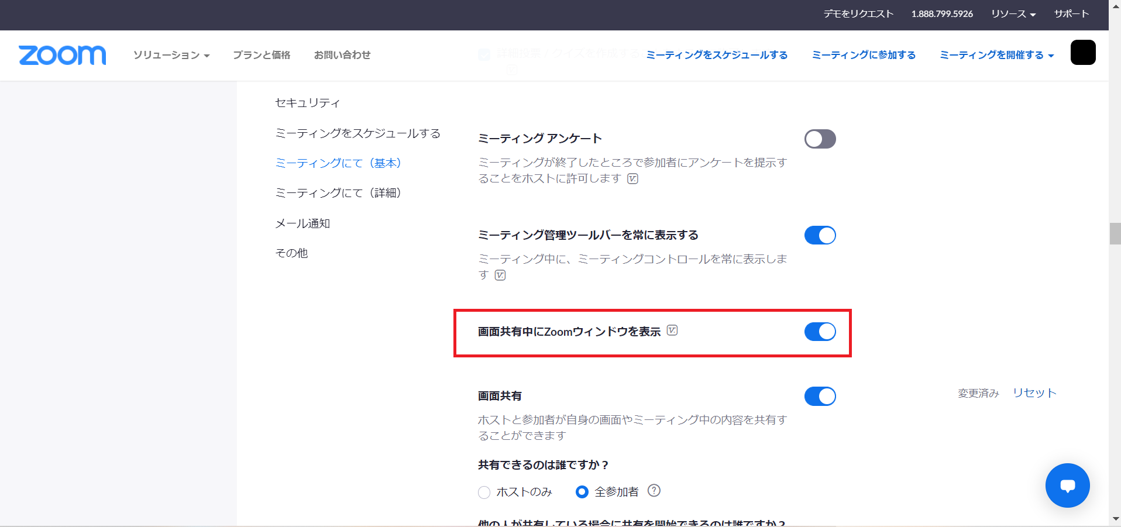The image size is (1121, 527).
Task: Click the リセット link
Action: [x=1034, y=393]
